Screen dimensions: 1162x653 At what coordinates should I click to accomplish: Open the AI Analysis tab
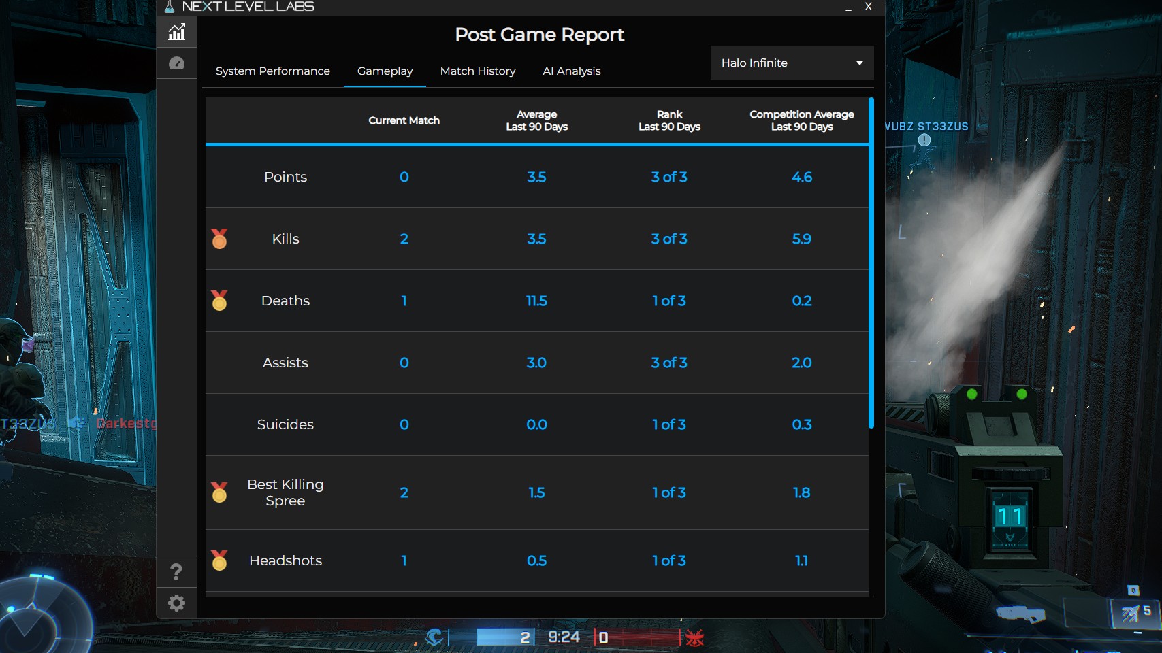tap(572, 71)
